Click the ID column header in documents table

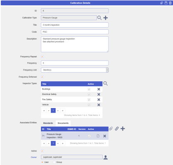pos(43,129)
